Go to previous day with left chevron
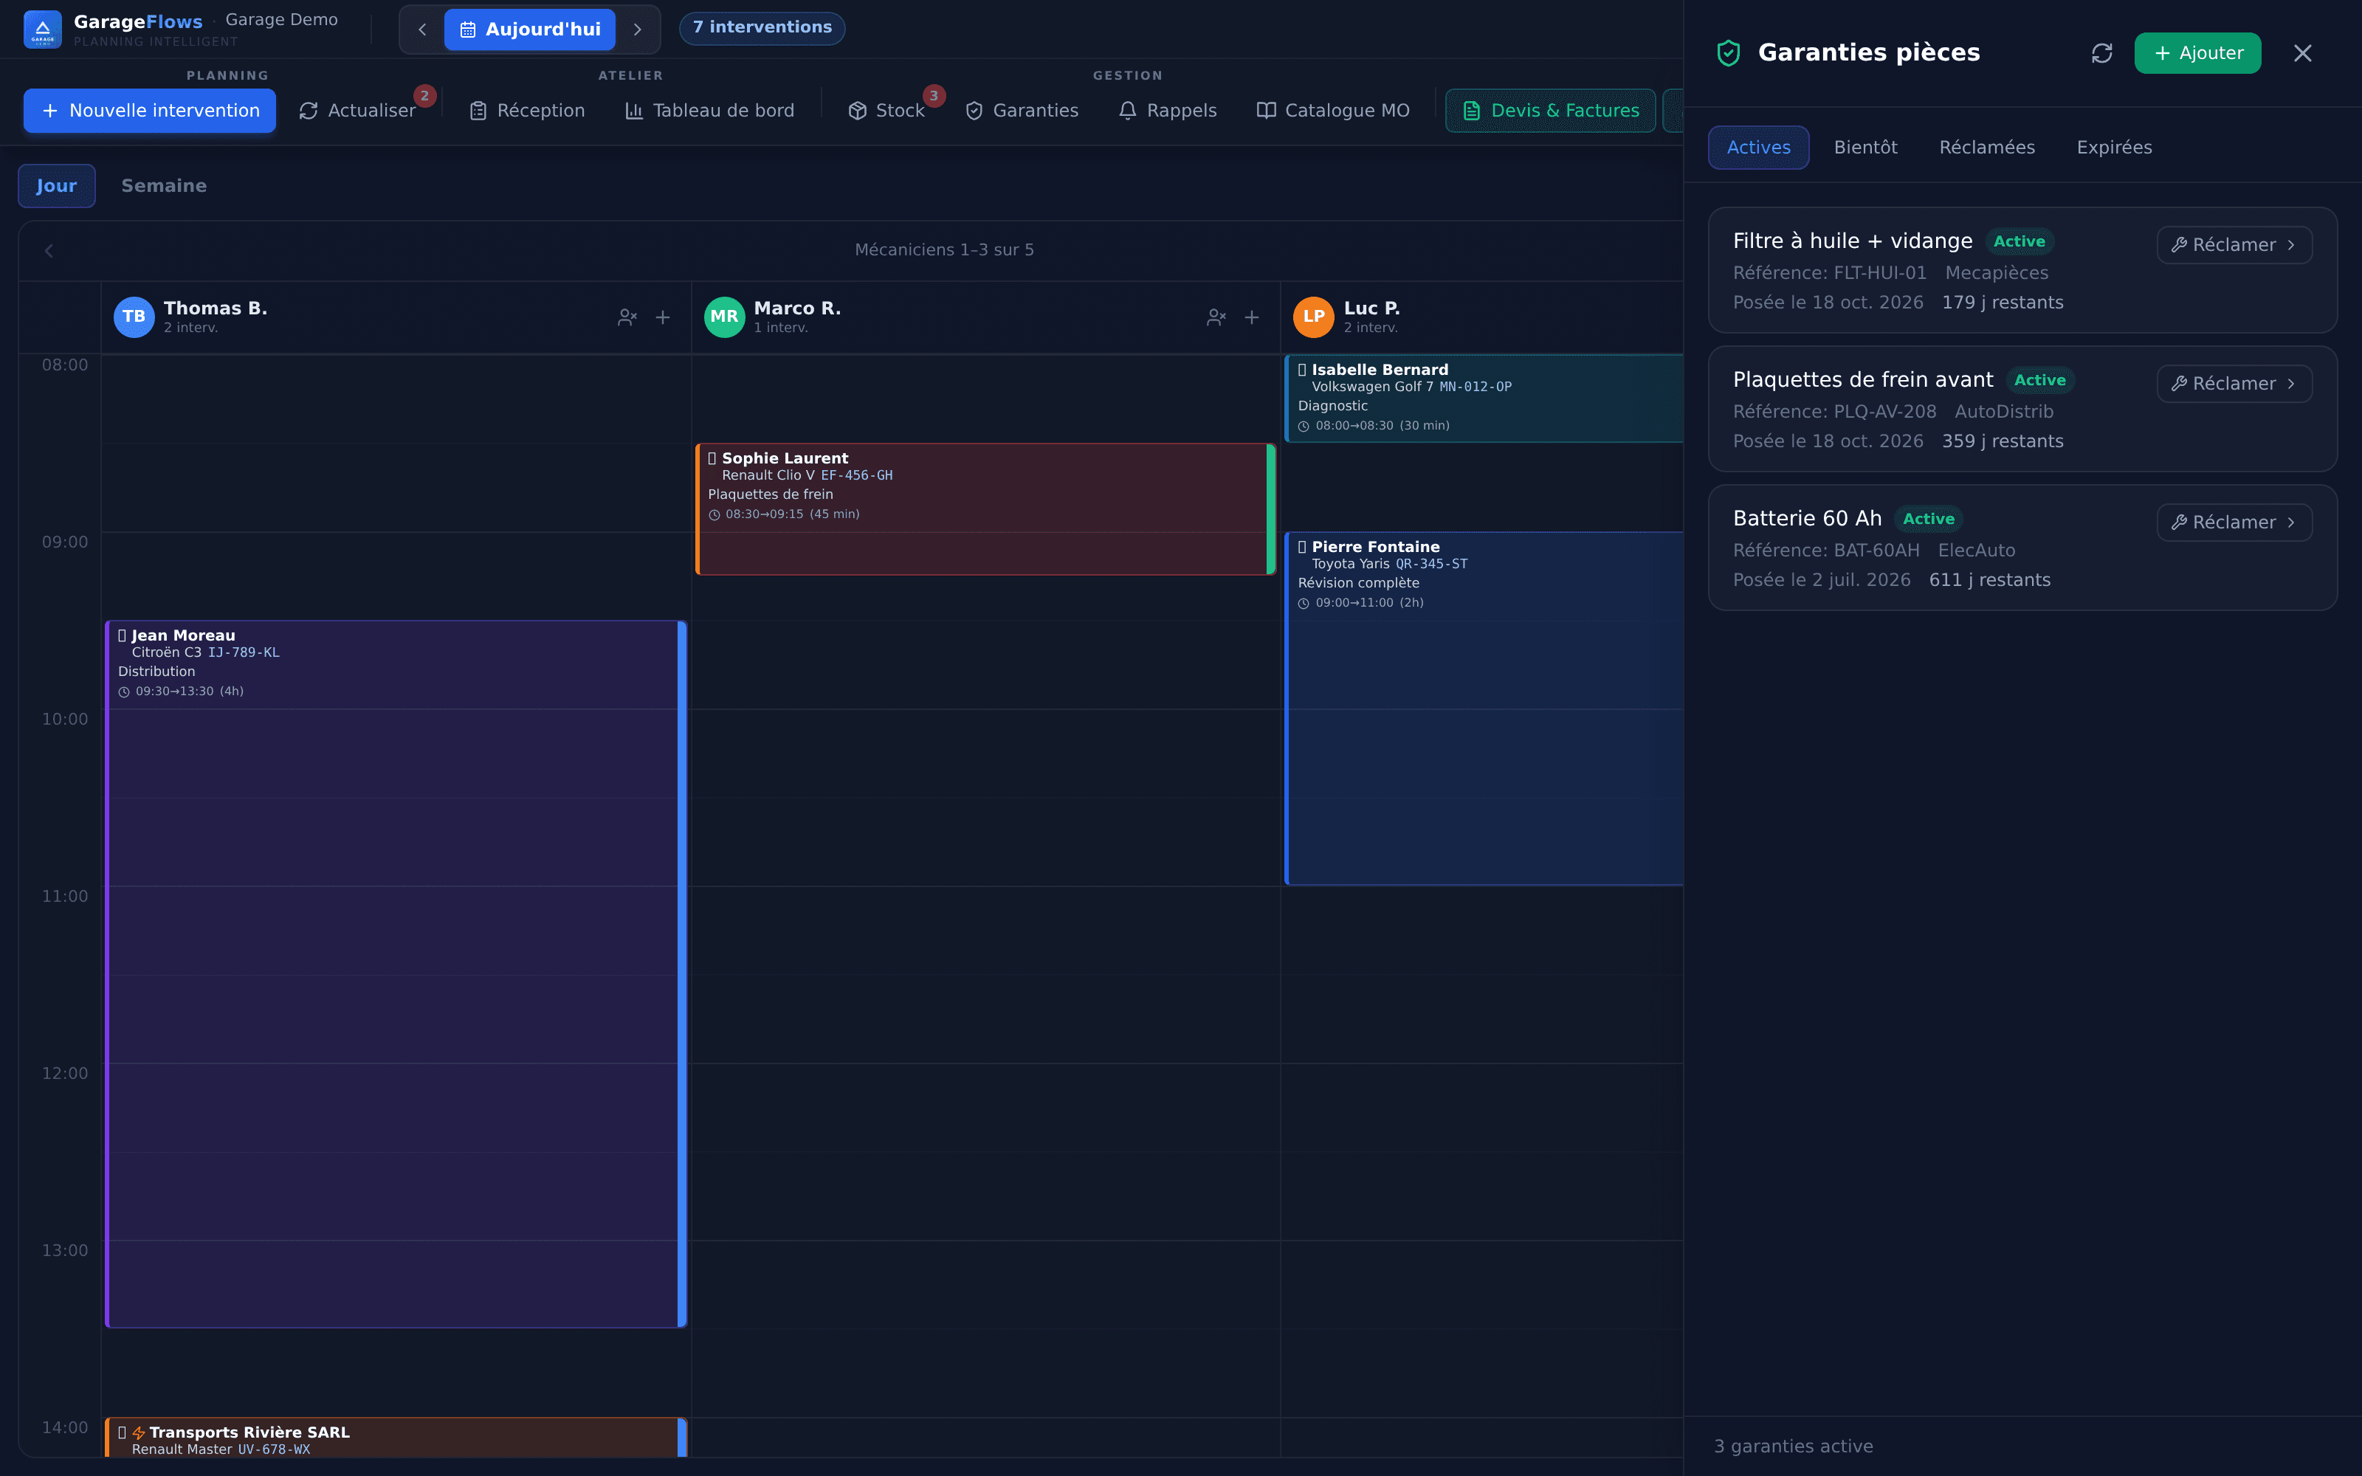The width and height of the screenshot is (2362, 1476). (x=421, y=30)
